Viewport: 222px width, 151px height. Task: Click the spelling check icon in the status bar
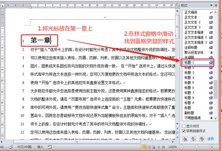(11, 147)
